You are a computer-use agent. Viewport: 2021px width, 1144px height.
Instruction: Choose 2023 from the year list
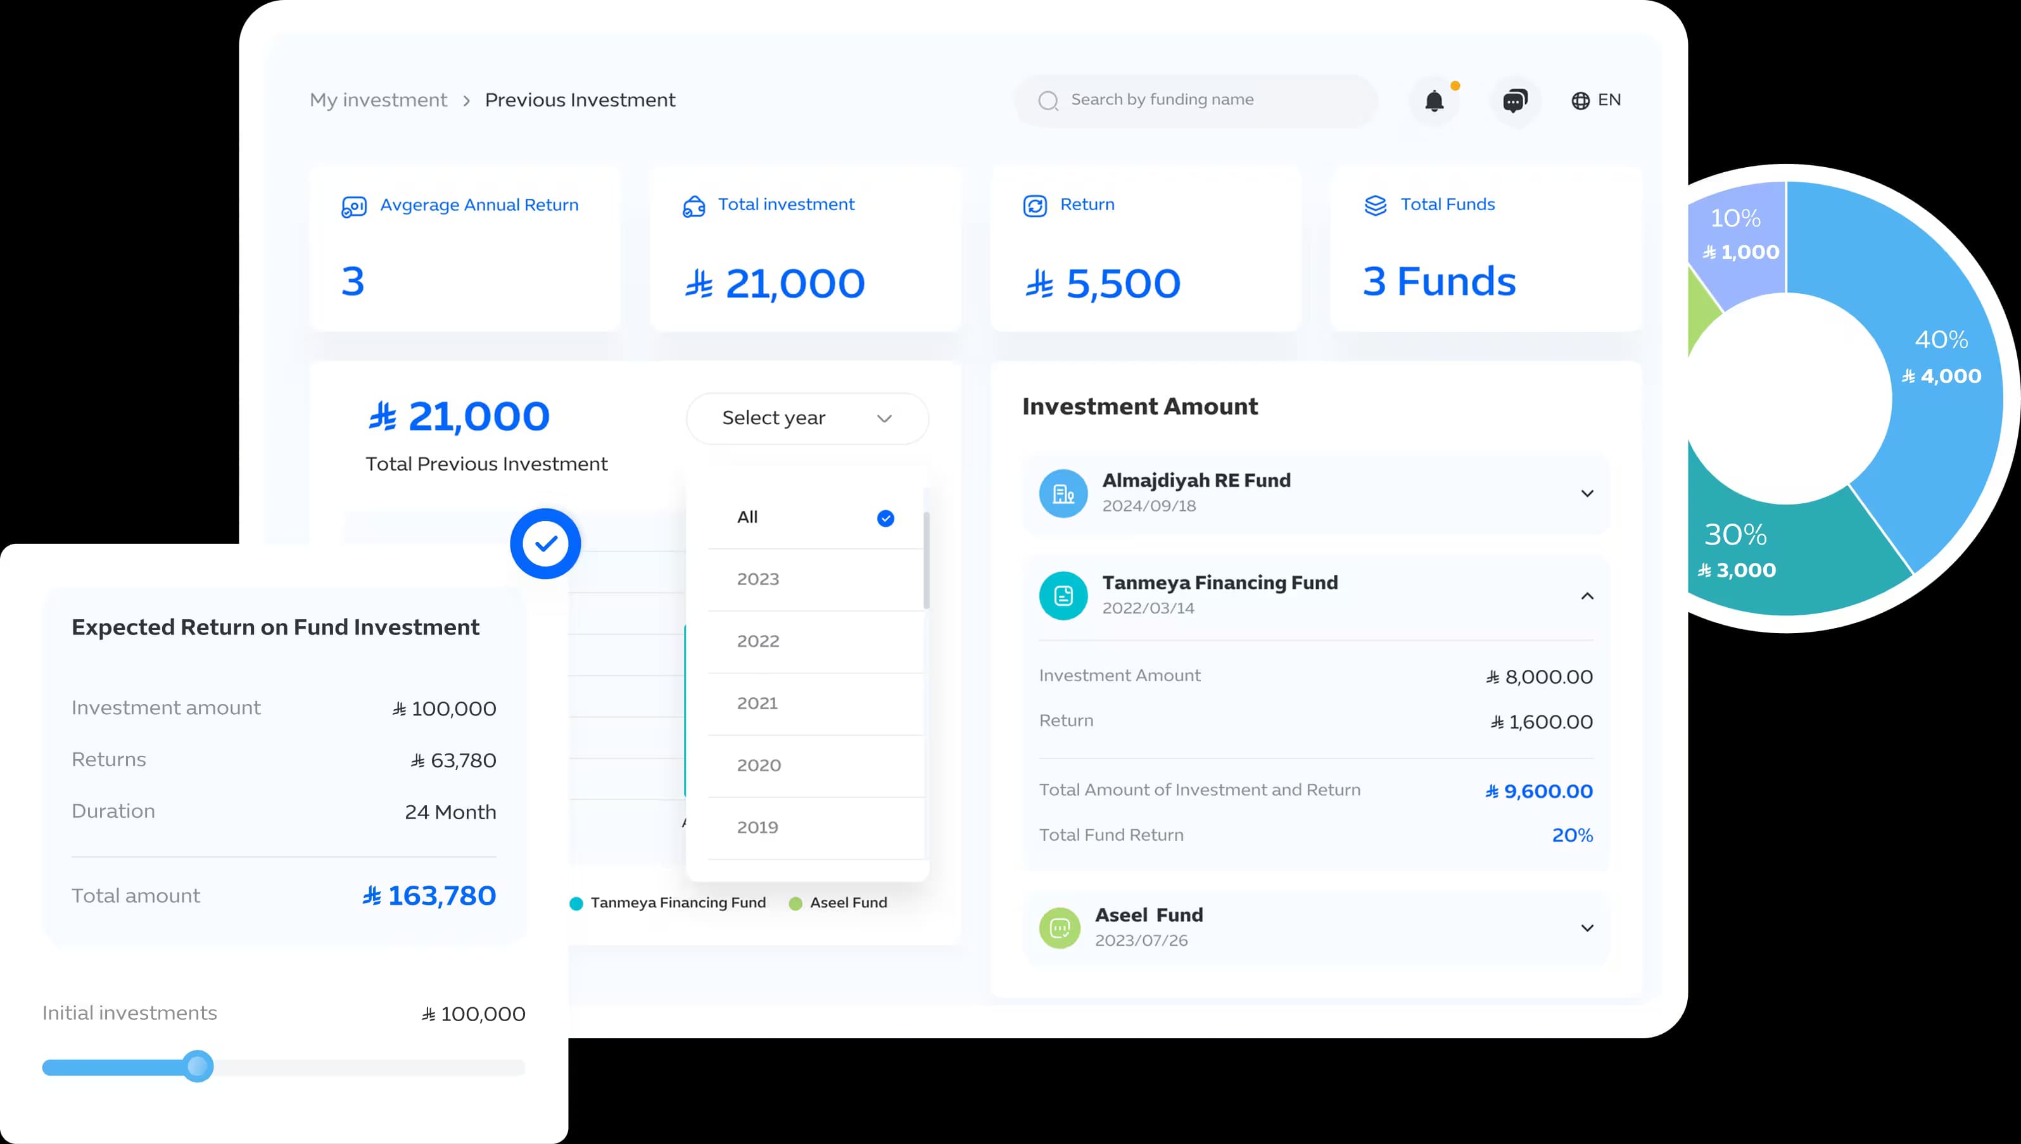[816, 579]
